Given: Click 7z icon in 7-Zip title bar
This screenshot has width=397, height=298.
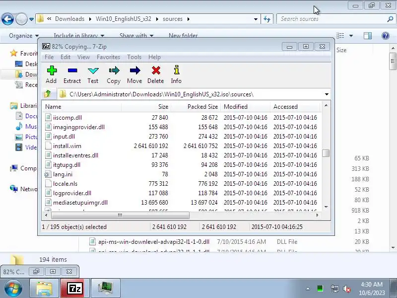Looking at the screenshot, I should [x=46, y=46].
